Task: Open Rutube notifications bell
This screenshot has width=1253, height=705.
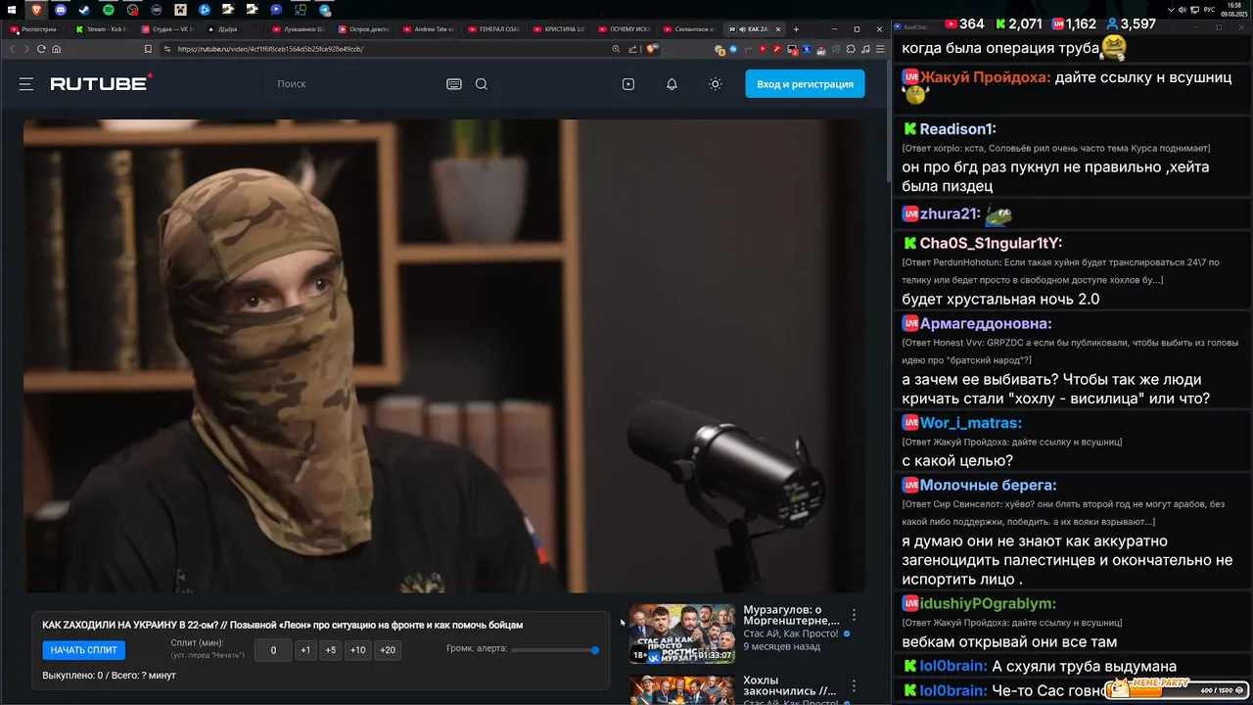Action: click(x=672, y=84)
